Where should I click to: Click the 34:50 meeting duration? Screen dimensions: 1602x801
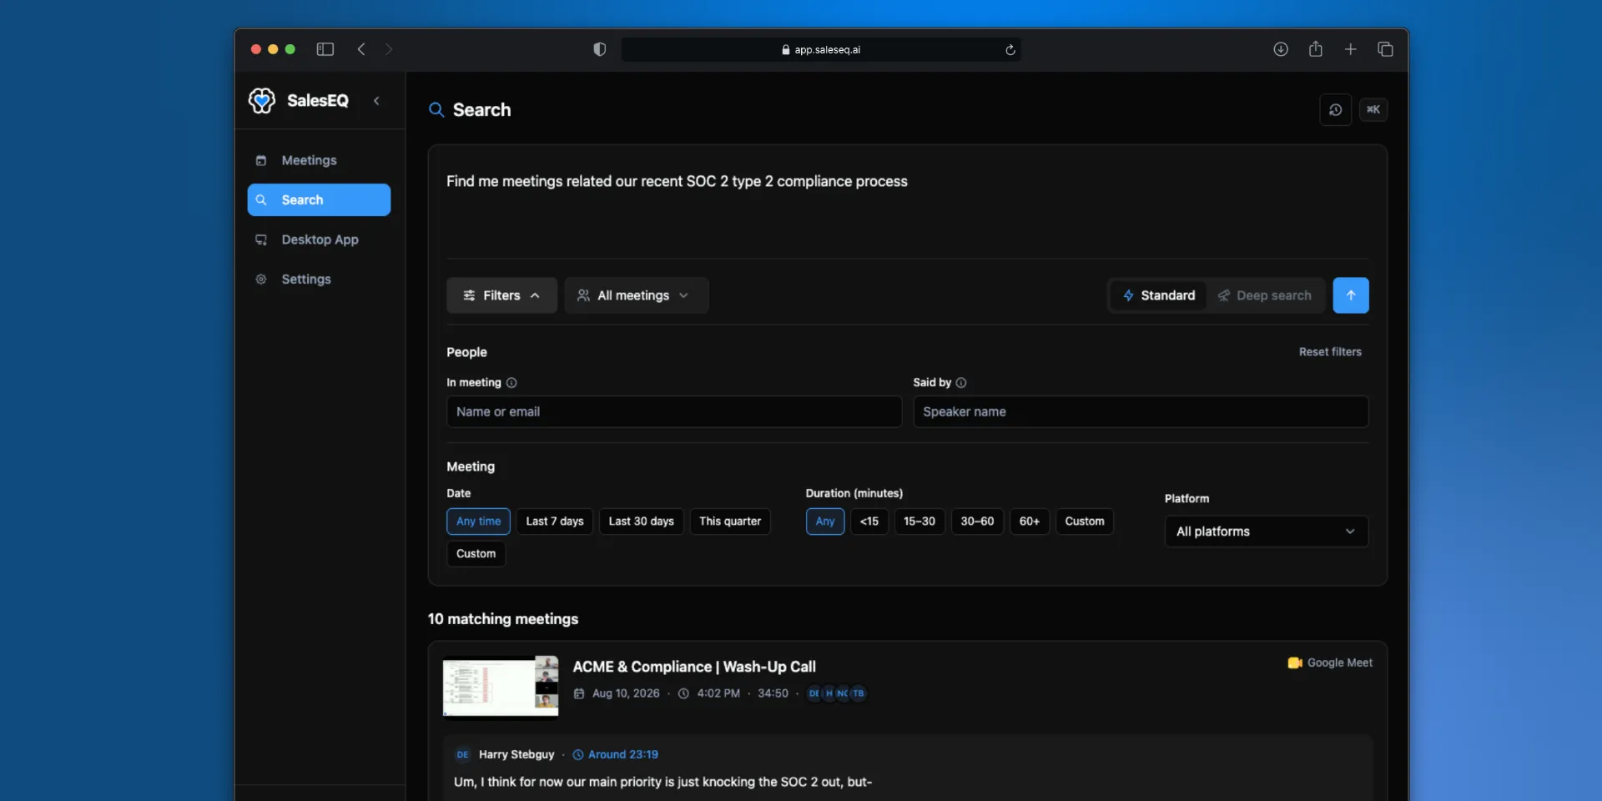pos(773,694)
